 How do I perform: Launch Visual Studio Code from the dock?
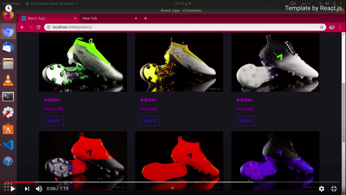click(x=8, y=145)
